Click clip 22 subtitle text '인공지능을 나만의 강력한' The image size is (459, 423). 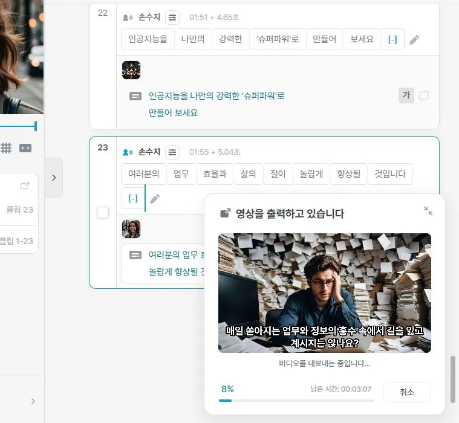195,96
